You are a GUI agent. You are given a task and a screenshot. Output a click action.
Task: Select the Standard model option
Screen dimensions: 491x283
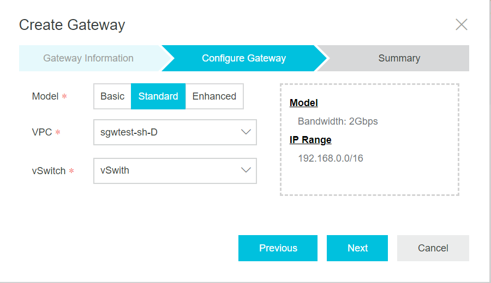pyautogui.click(x=158, y=96)
